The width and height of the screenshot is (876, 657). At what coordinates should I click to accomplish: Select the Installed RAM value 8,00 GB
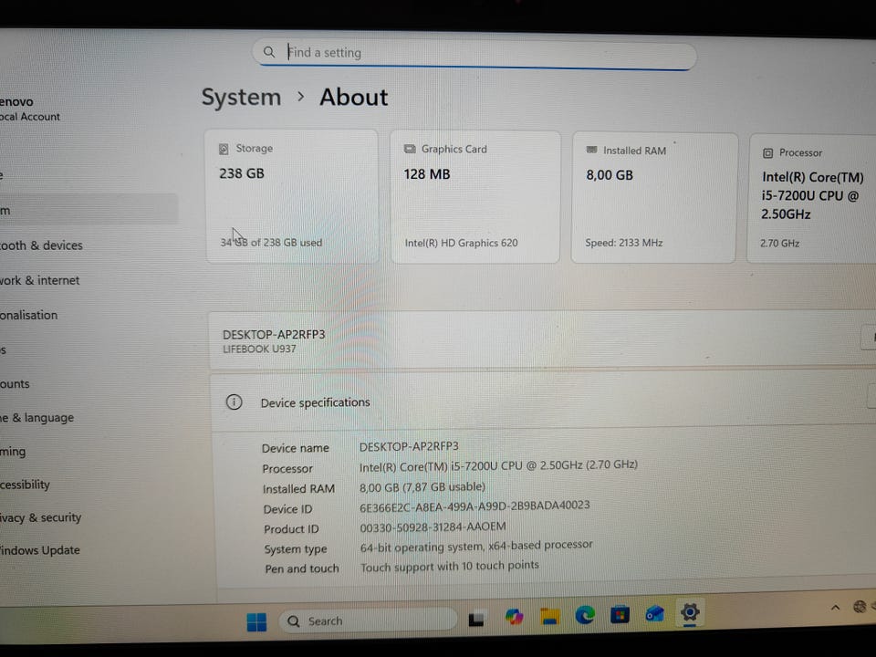click(422, 487)
